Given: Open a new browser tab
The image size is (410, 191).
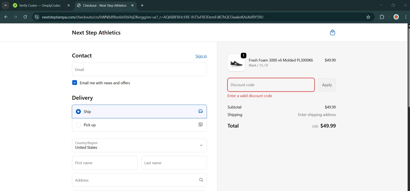Looking at the screenshot, I should 142,5.
